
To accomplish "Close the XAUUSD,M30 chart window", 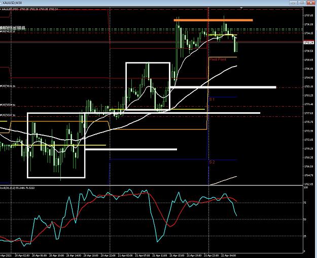I will tap(311, 3).
